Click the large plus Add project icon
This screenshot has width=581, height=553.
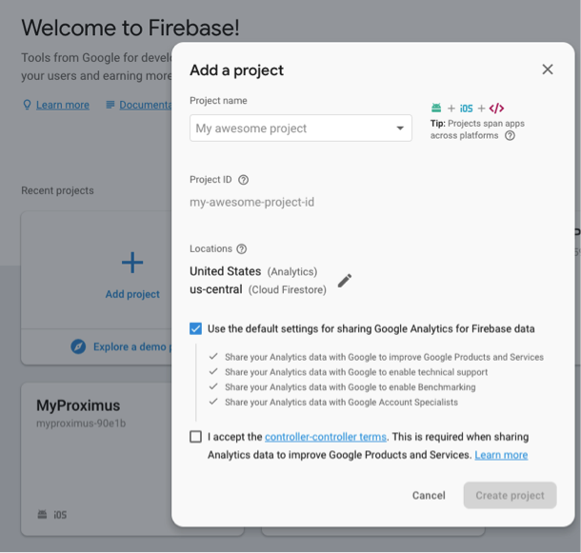click(132, 263)
